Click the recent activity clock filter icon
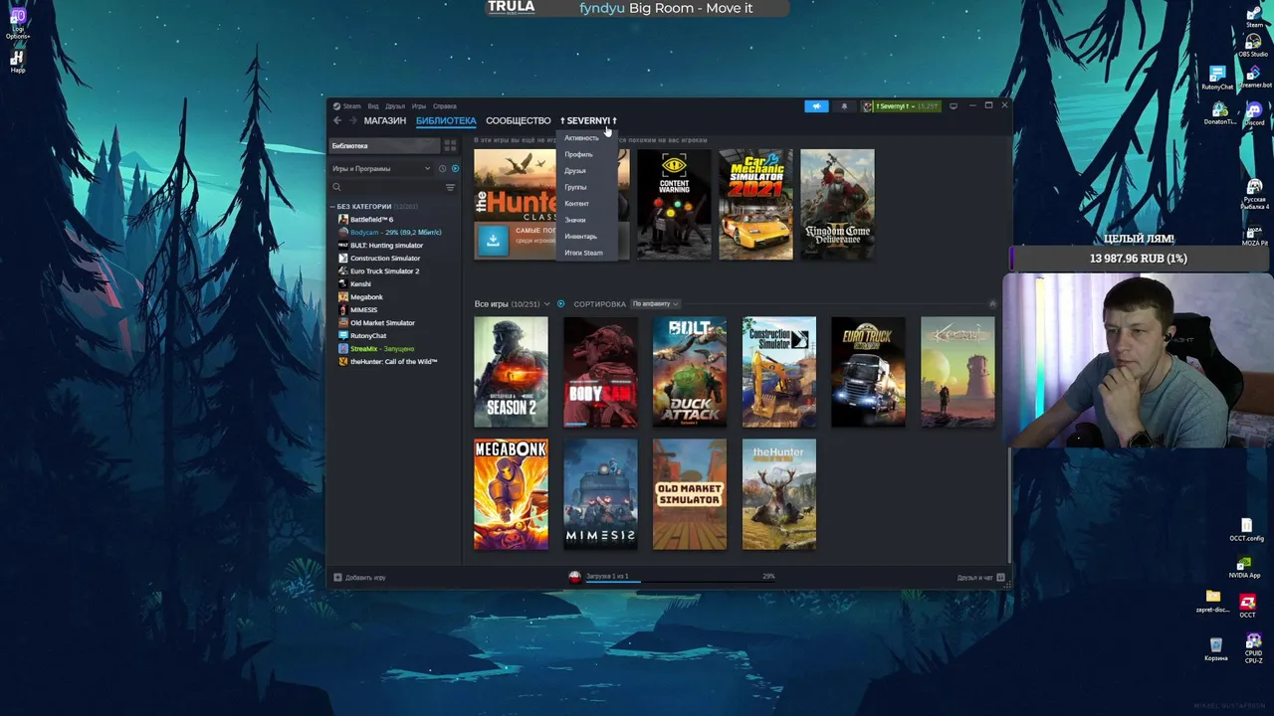Viewport: 1274px width, 716px height. [x=443, y=169]
